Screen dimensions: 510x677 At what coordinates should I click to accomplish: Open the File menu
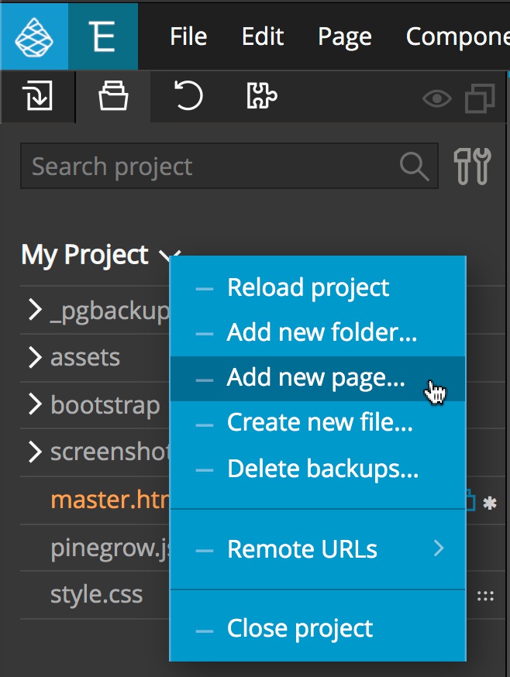(x=188, y=36)
